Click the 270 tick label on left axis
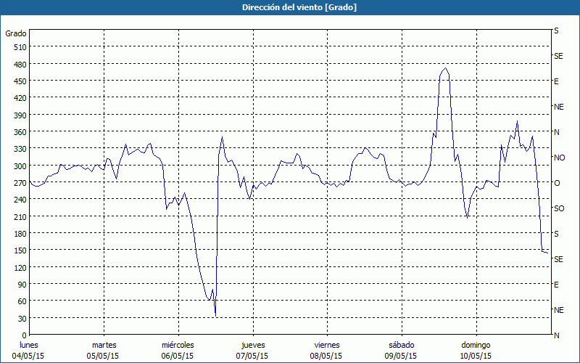 18,183
